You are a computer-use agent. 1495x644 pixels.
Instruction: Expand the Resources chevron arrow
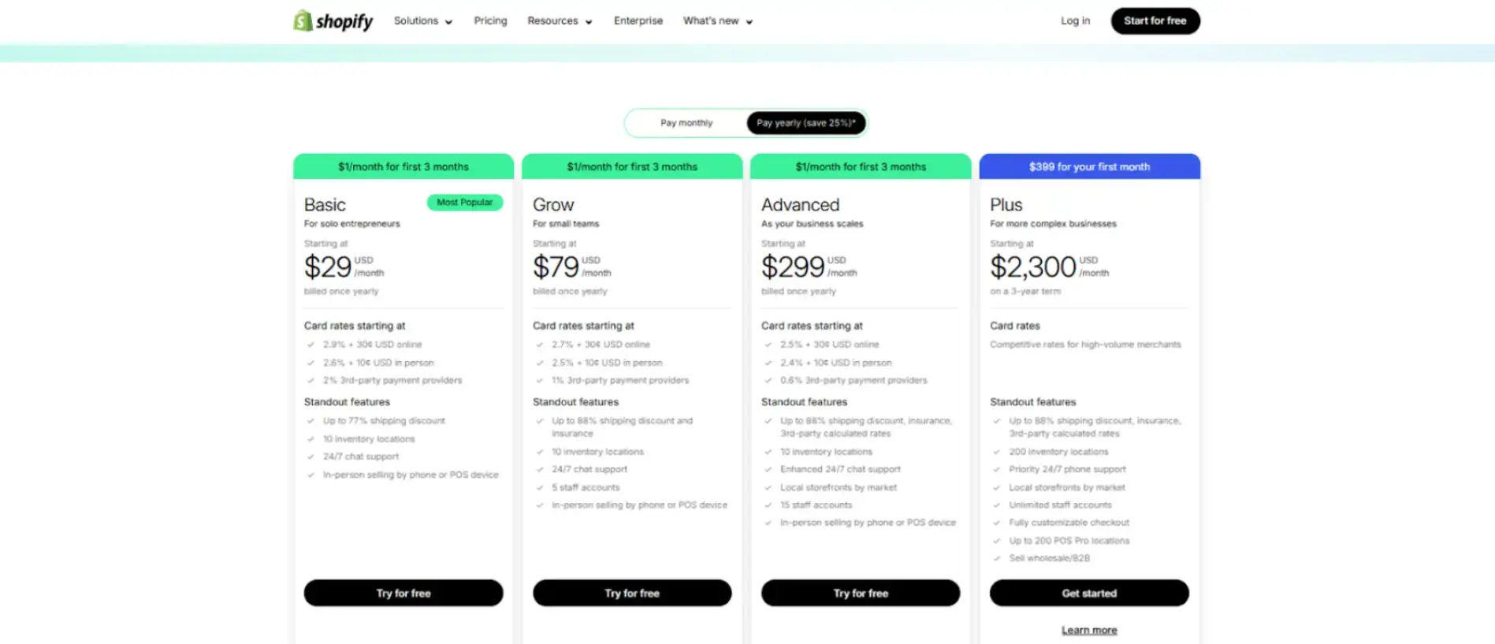coord(589,22)
